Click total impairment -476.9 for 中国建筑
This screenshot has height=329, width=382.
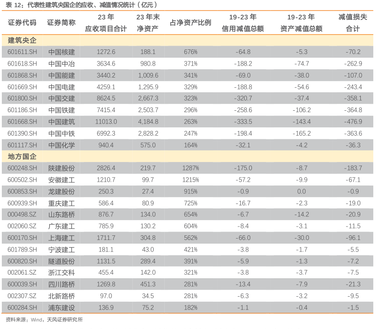[x=353, y=122]
